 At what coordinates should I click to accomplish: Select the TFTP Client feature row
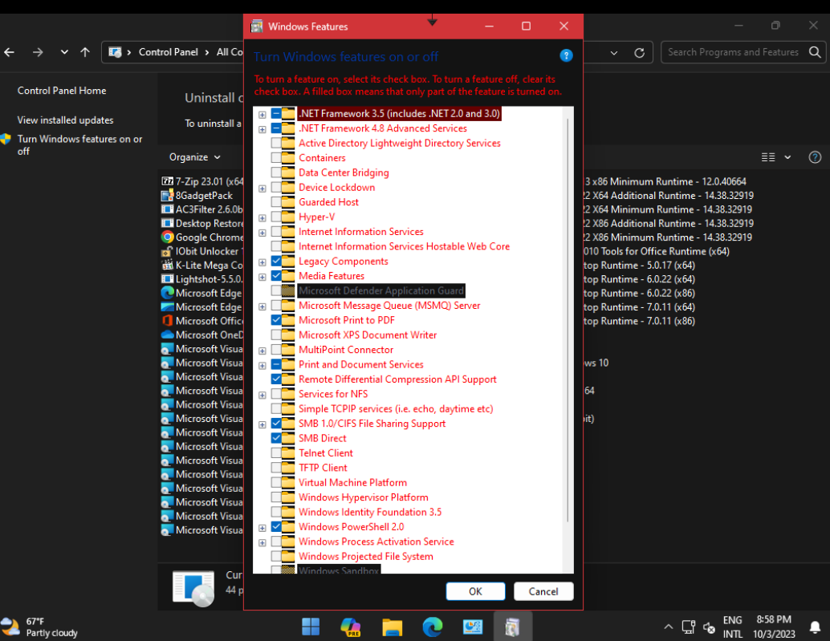coord(323,468)
